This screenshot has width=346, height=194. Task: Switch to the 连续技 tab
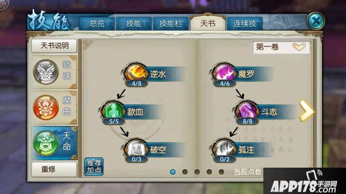[x=245, y=23]
